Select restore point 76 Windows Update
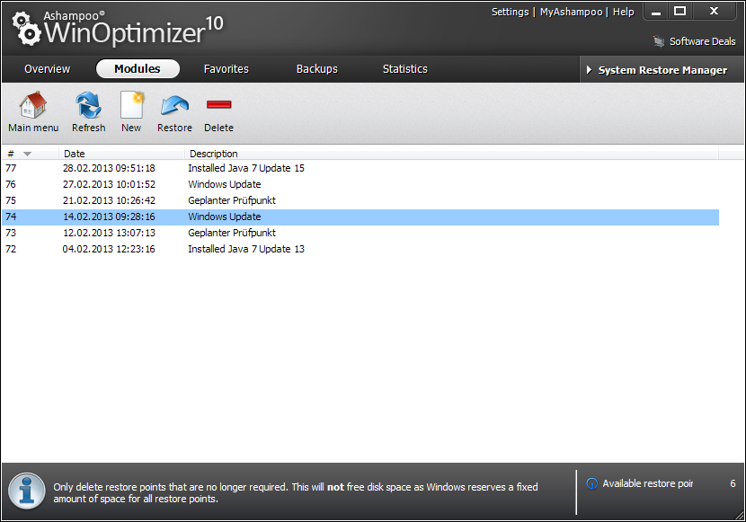This screenshot has width=746, height=522. pyautogui.click(x=360, y=184)
